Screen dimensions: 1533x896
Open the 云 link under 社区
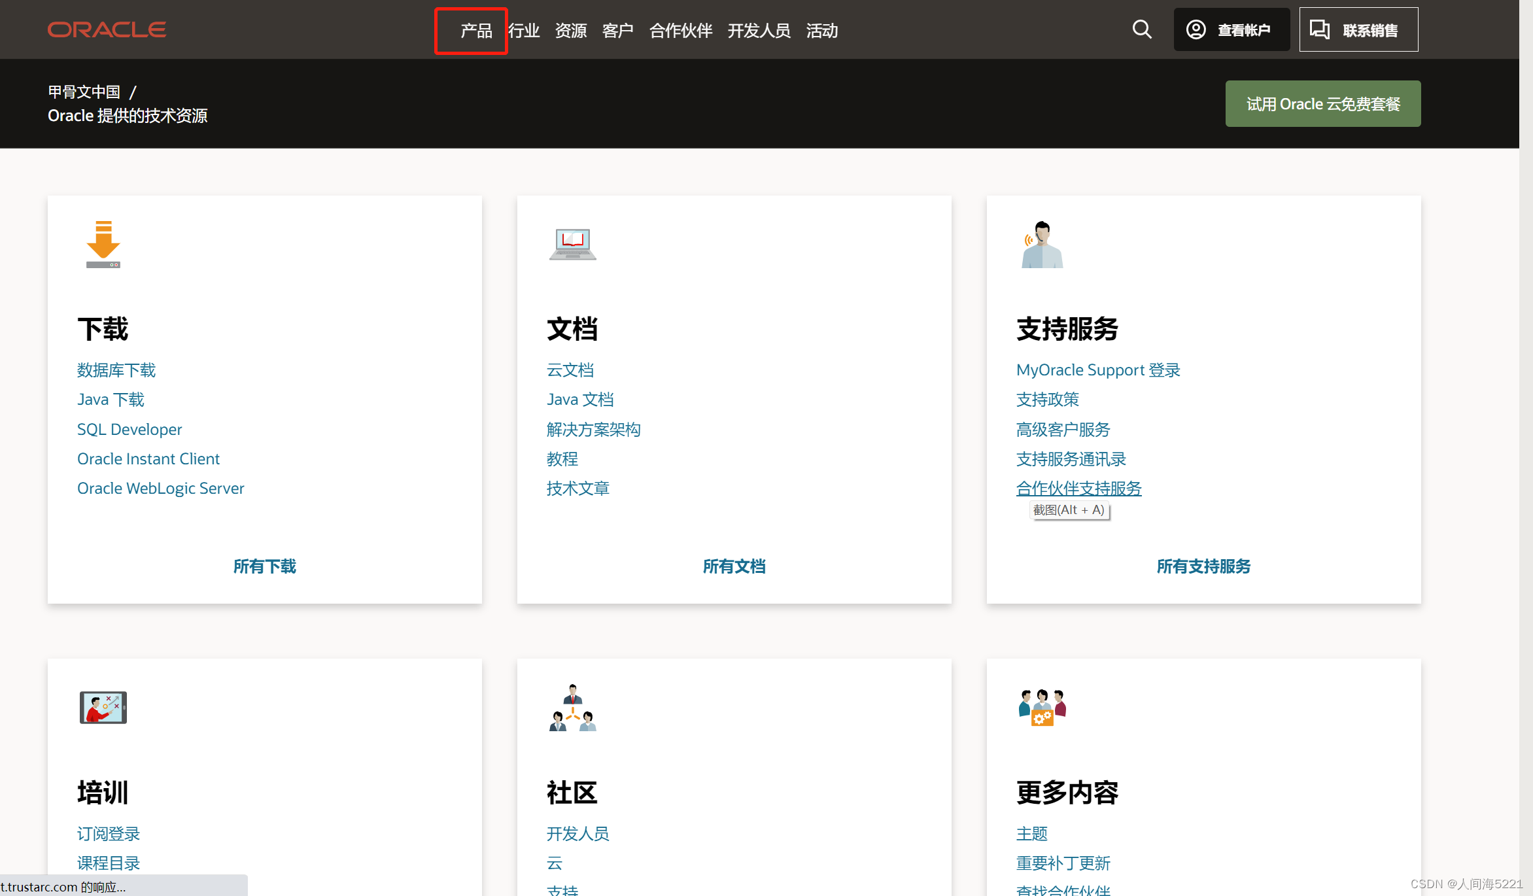click(x=555, y=863)
